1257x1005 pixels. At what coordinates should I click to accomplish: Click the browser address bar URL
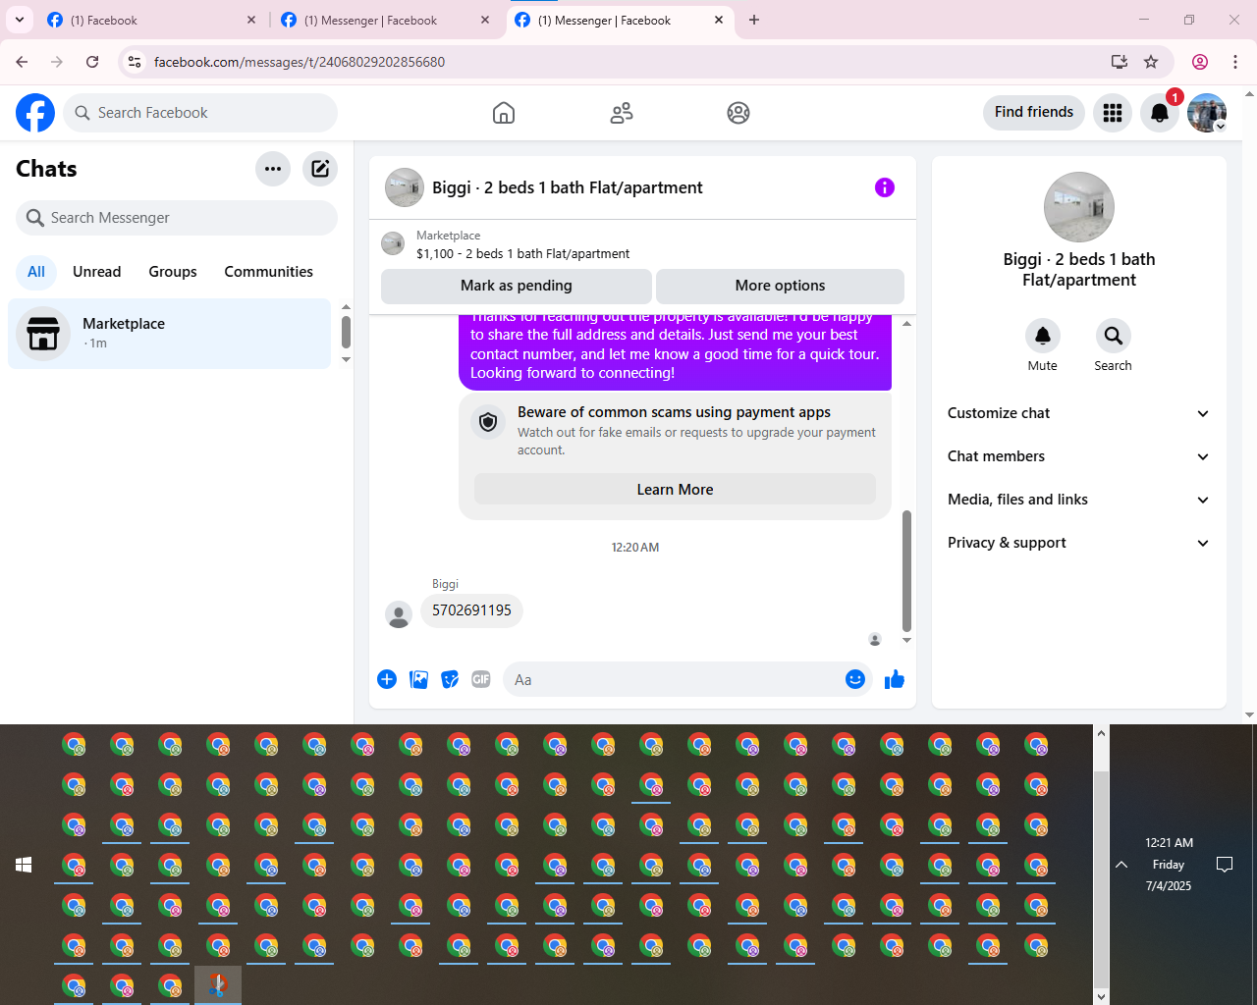pyautogui.click(x=300, y=62)
